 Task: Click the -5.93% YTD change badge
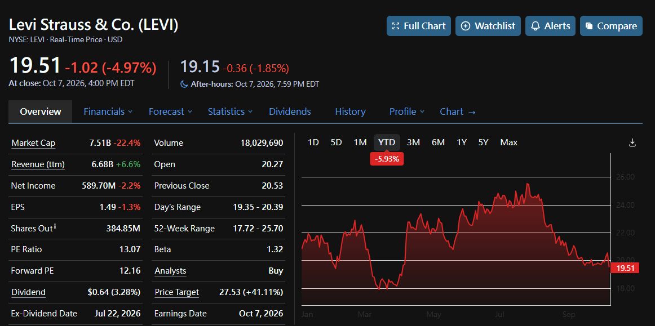pyautogui.click(x=387, y=159)
